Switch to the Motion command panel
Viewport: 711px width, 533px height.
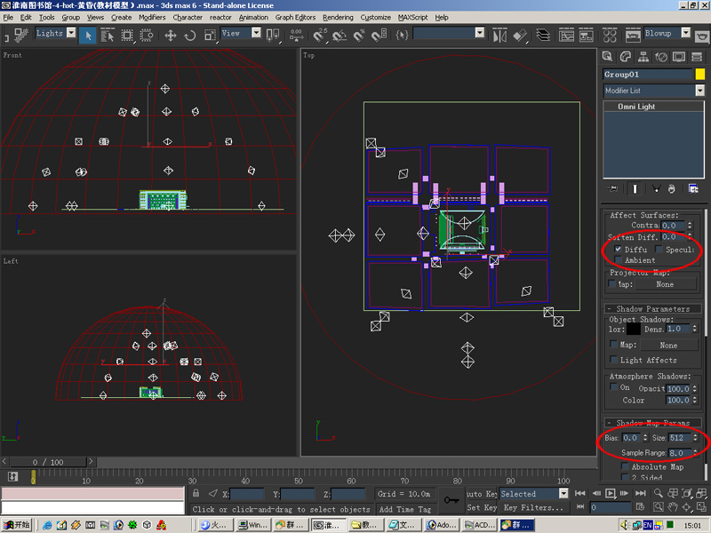coord(661,57)
